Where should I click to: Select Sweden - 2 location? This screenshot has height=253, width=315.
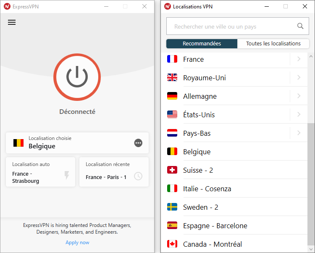click(234, 207)
